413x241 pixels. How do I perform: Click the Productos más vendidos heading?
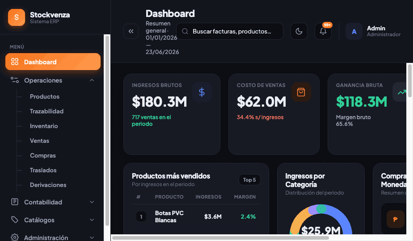(x=171, y=176)
